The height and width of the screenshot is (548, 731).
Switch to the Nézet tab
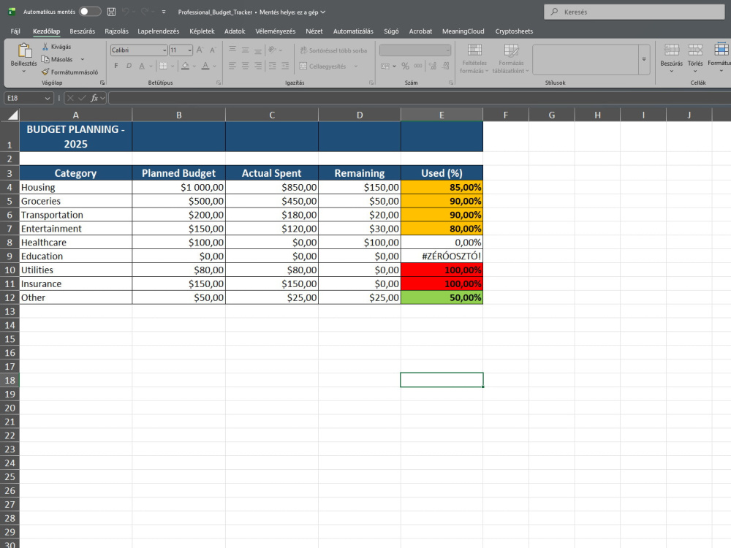point(314,31)
